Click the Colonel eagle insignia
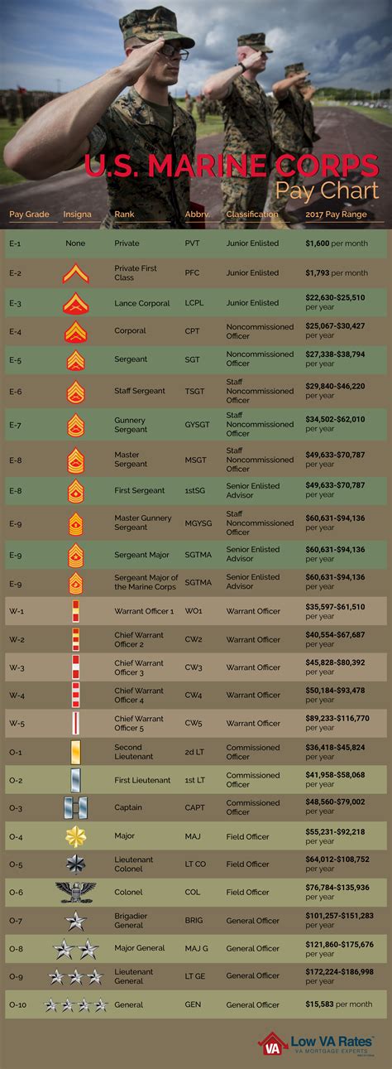Screen dimensions: 392x1069 (75, 892)
